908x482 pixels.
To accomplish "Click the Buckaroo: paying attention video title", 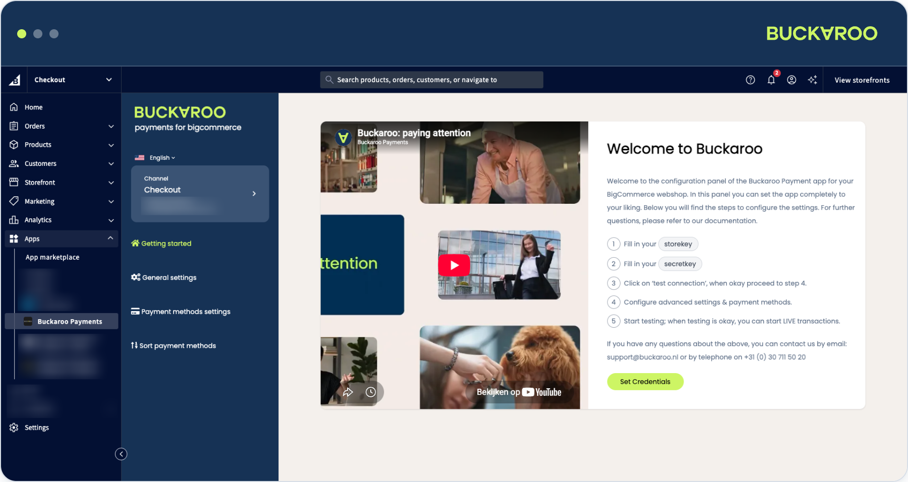I will coord(414,133).
